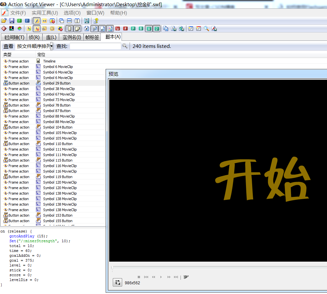Click the 类型 column header
Screen dimensions: 327x294
click(18, 55)
